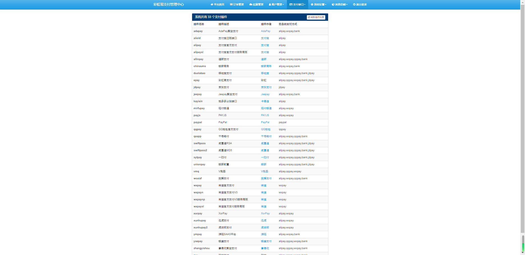
Task: Click the cloud icon beside 结算管理
Action: click(251, 4)
